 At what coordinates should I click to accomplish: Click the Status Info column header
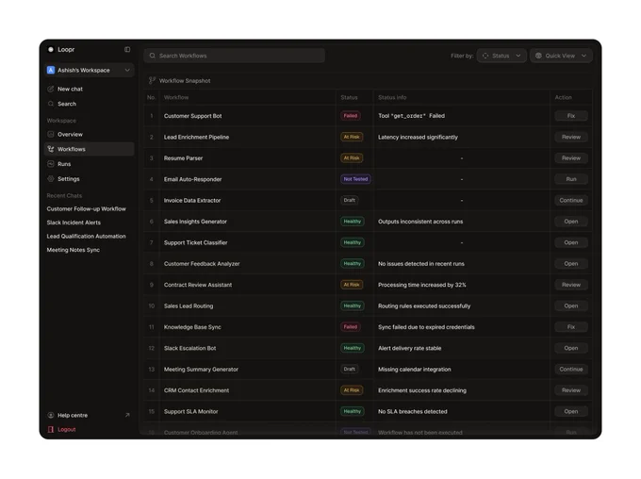pyautogui.click(x=392, y=97)
